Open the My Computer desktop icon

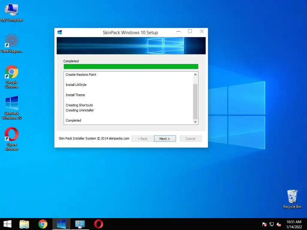click(12, 12)
